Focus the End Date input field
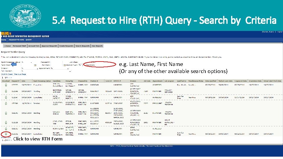Image resolution: width=283 pixels, height=159 pixels. 57,65
